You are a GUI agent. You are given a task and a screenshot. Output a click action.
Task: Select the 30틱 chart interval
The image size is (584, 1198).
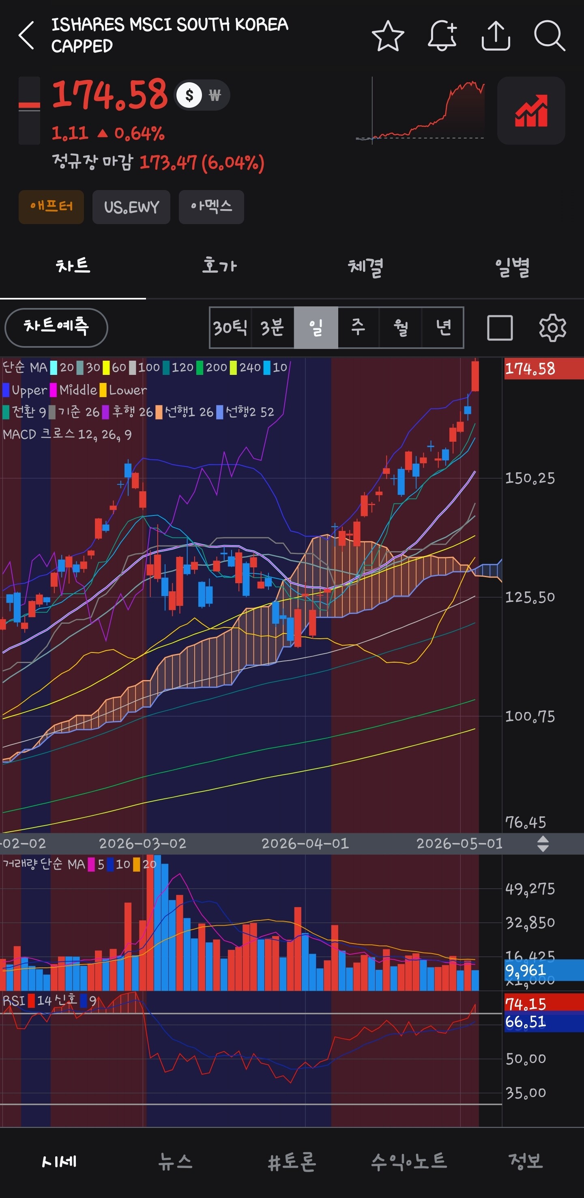(230, 327)
